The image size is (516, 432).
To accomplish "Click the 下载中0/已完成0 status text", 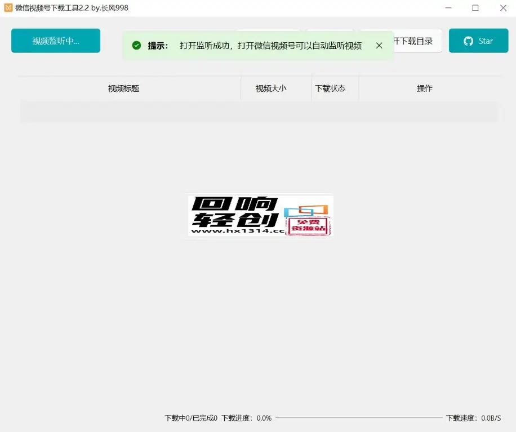I will click(191, 418).
